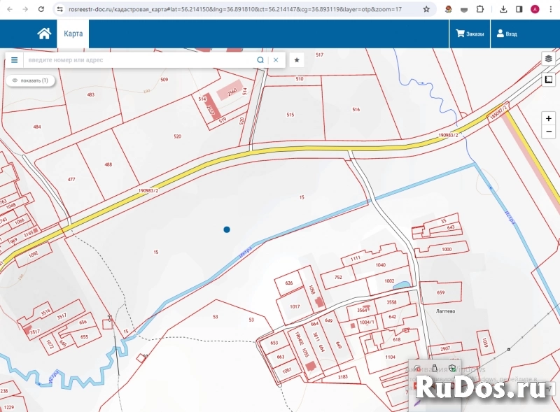Click the address or number search input
Screen dimensions: 560x412
click(140, 60)
